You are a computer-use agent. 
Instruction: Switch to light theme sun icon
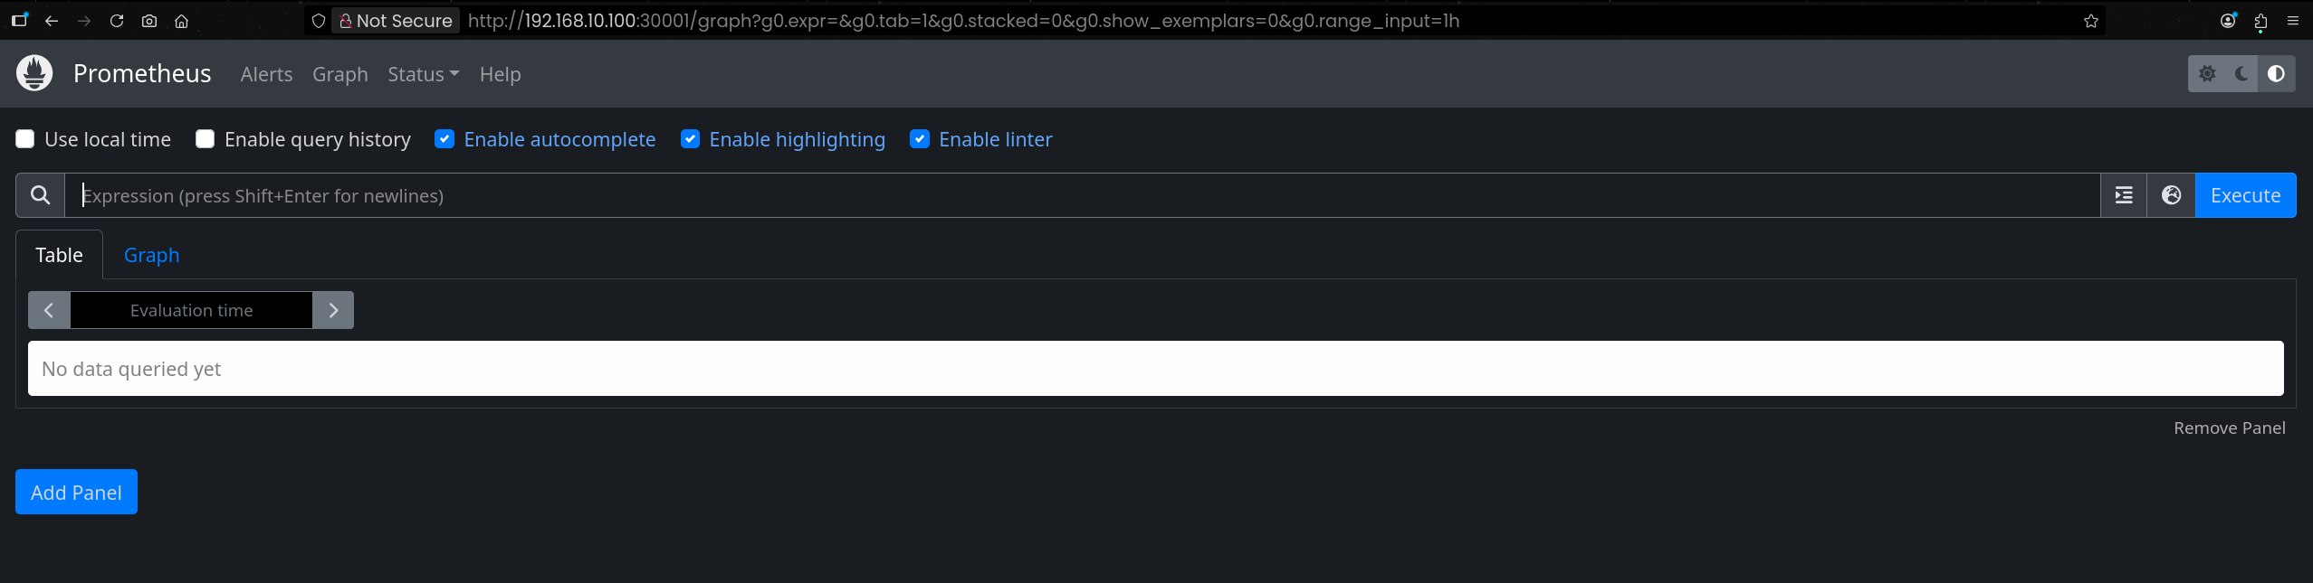2207,74
